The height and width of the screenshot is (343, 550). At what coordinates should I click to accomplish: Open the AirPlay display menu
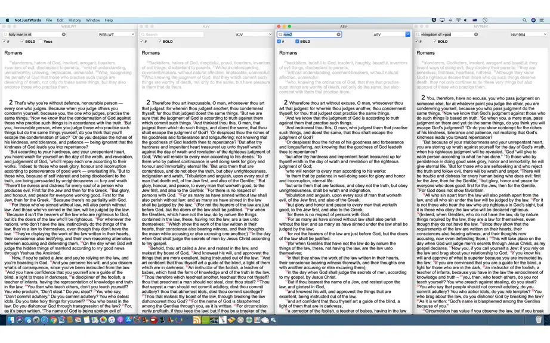pyautogui.click(x=442, y=20)
